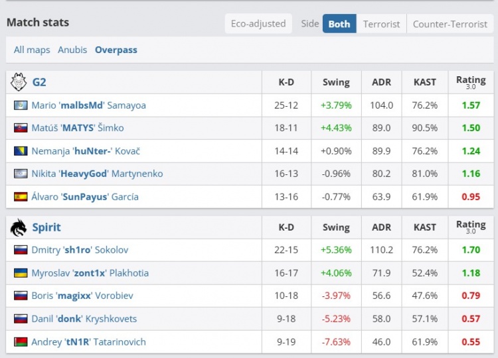Open the Spirit team page link
Screen dimensions: 498x358
[46, 227]
